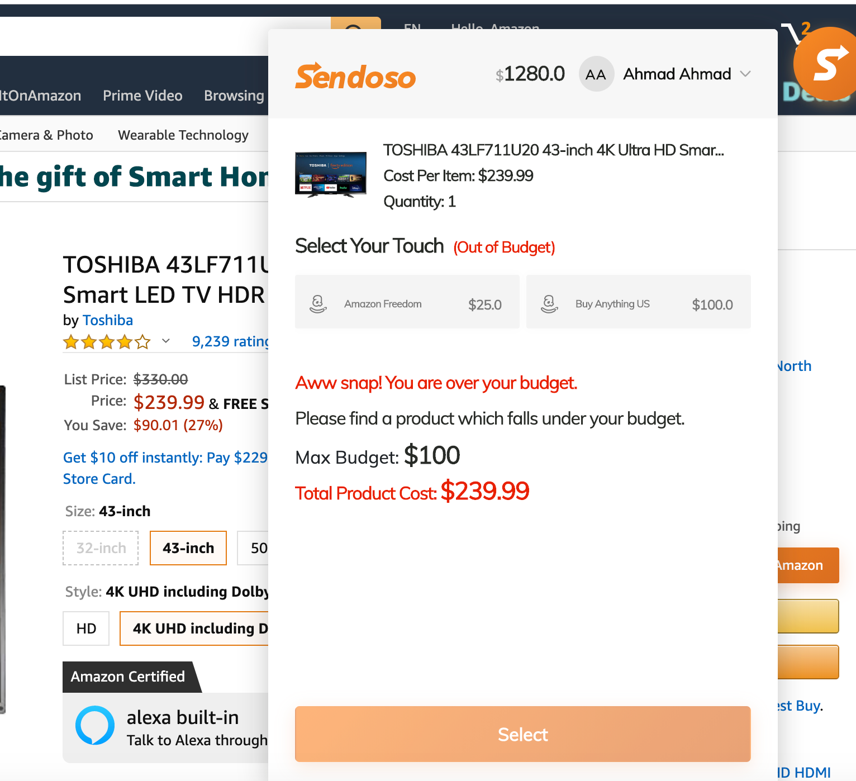Click the blue Alexa built-in icon
The image size is (856, 781).
[94, 725]
